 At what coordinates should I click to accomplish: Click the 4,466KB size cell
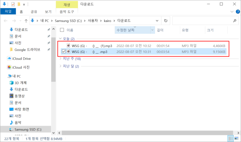[x=219, y=46]
